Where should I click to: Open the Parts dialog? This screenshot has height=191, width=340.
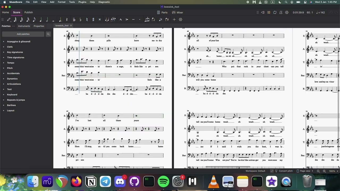click(x=162, y=12)
